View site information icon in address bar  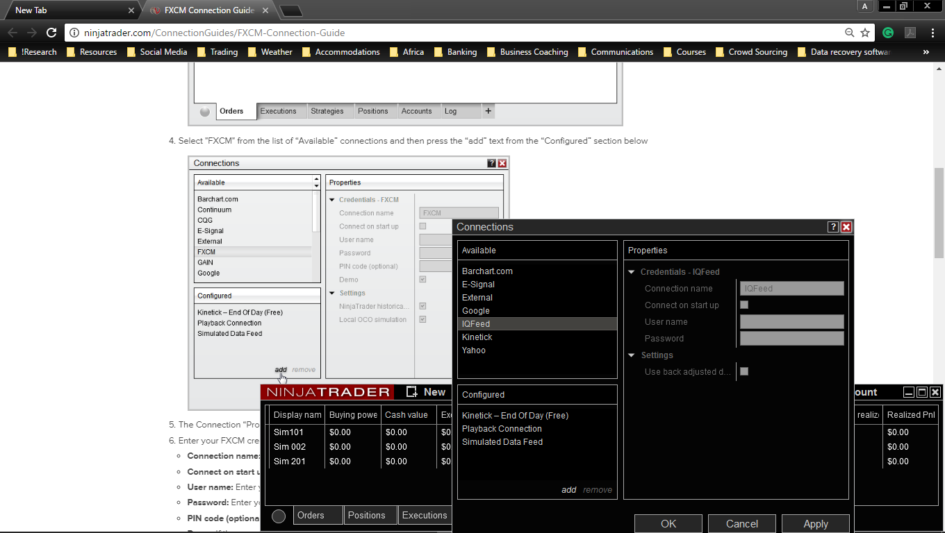(74, 33)
